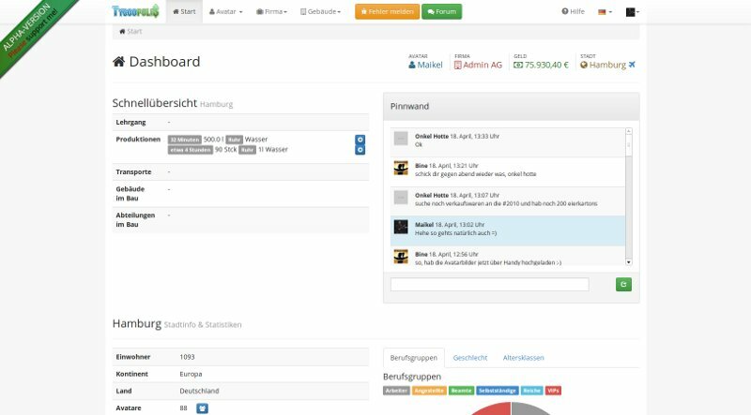Open the blue Avatare list icon button
Screen dimensions: 751x415
click(202, 408)
